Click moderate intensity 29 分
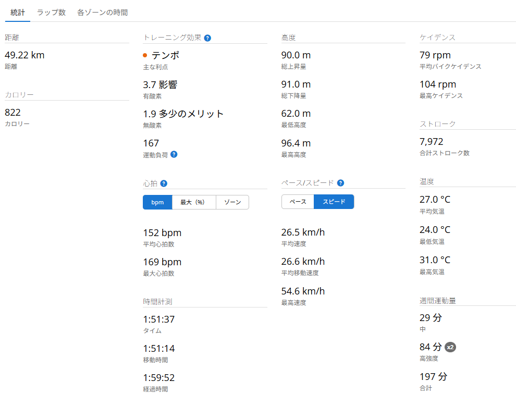This screenshot has height=406, width=516. pos(431,318)
